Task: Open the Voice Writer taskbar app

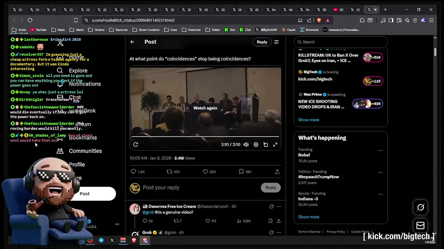Action: pyautogui.click(x=123, y=240)
